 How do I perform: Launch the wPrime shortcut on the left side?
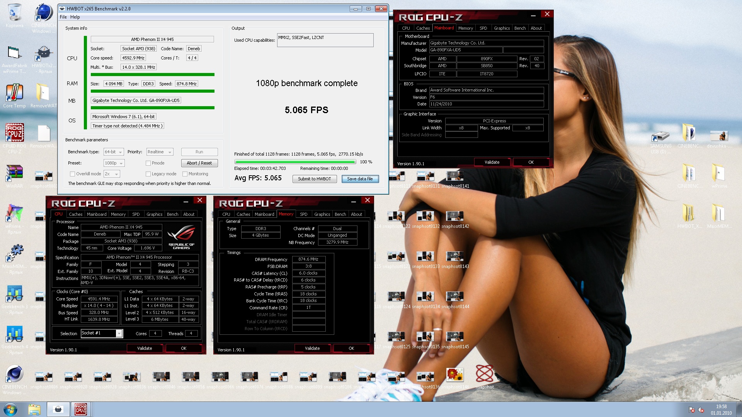[x=14, y=219]
